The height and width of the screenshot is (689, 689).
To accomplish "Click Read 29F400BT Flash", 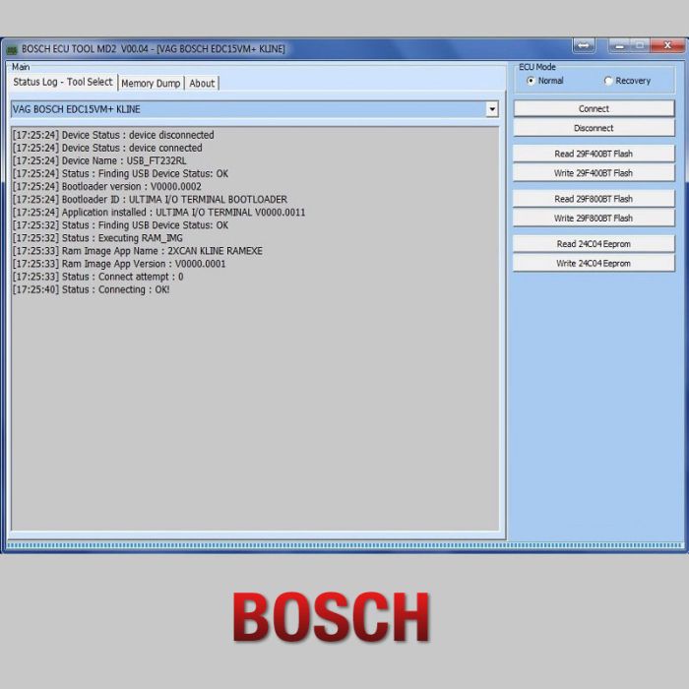I will [x=594, y=154].
